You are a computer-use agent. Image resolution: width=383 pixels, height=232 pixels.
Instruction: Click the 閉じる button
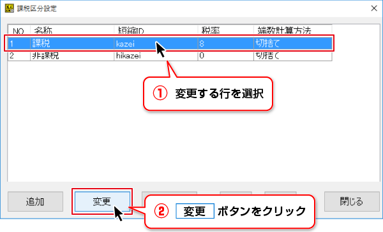(352, 201)
